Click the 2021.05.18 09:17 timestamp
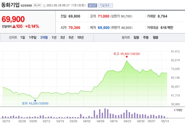Screen dimensions: 185x127 point(58,6)
